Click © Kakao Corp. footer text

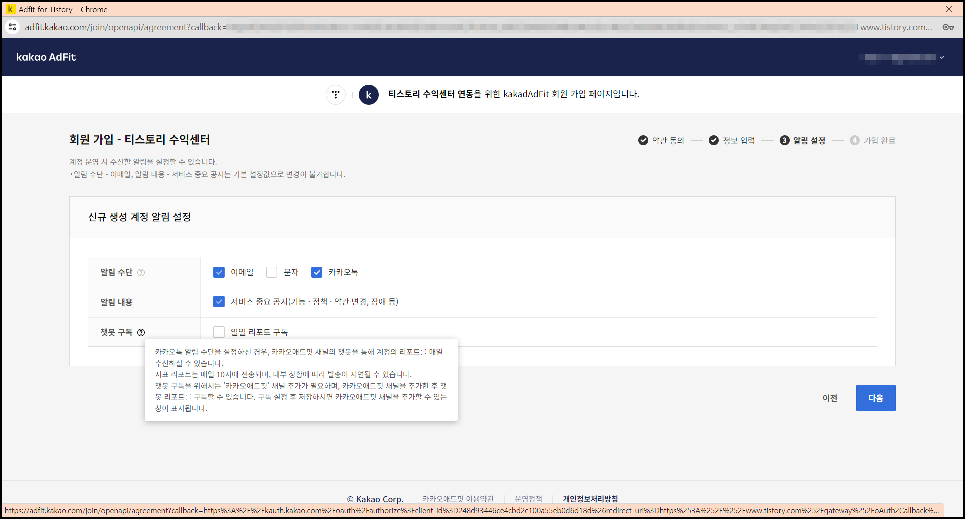click(375, 499)
